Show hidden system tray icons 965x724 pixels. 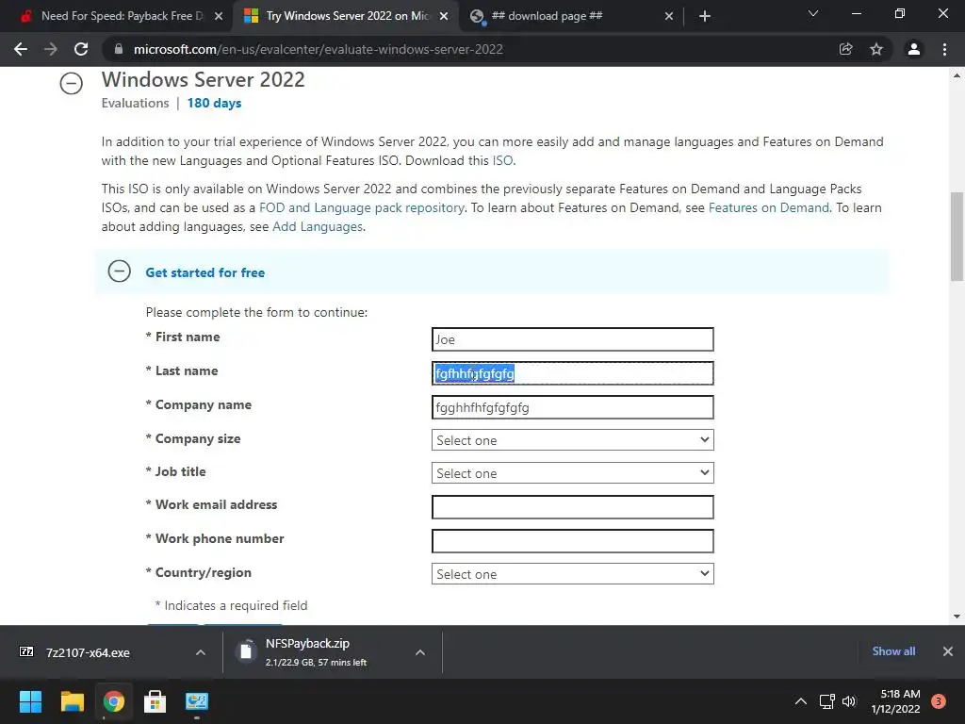pos(801,701)
